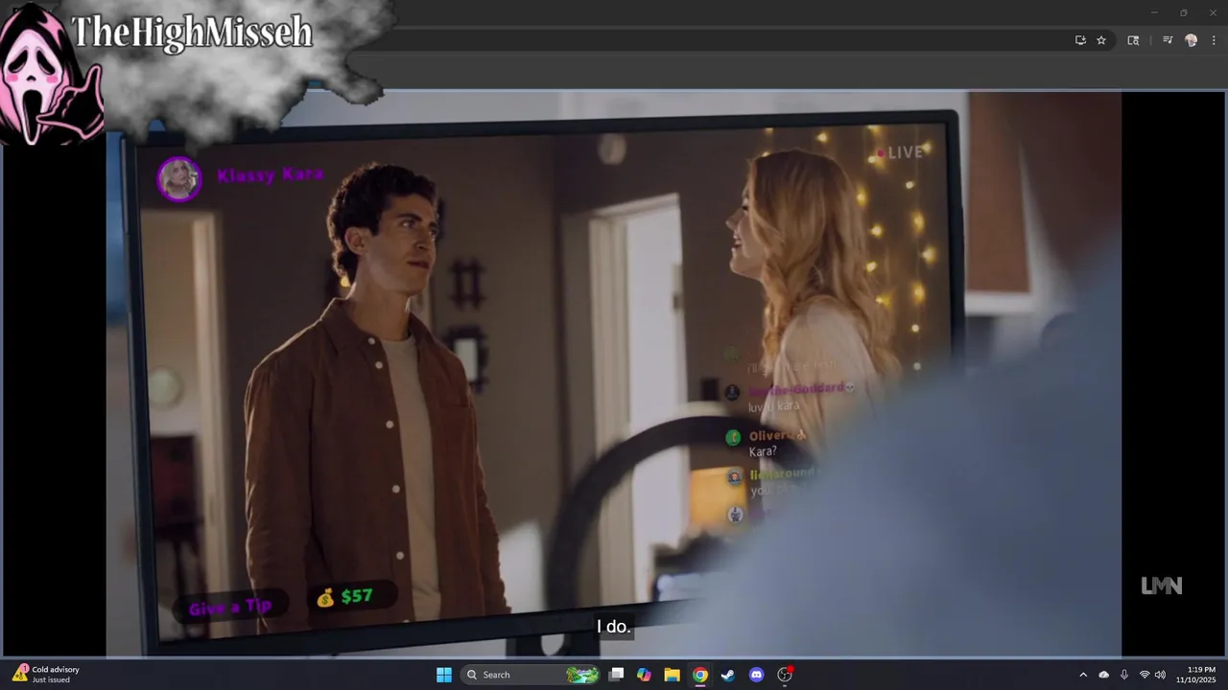Launch Copilot from the taskbar
Viewport: 1228px width, 690px height.
[x=644, y=675]
